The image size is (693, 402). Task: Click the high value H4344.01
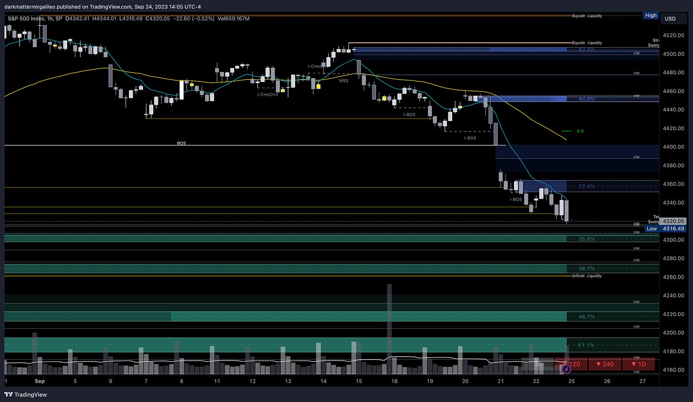coord(105,19)
